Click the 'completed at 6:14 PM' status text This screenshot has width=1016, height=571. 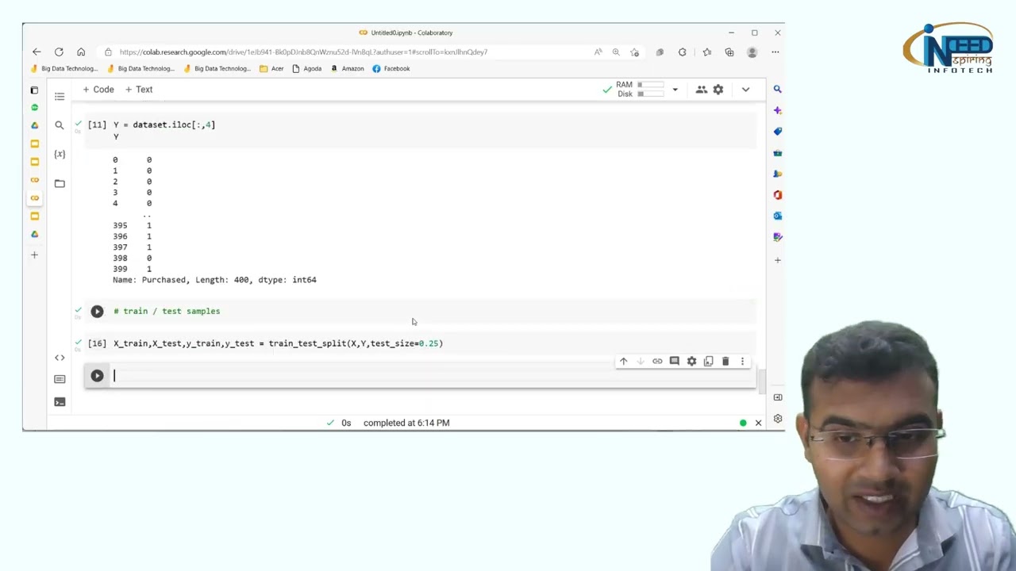[406, 423]
